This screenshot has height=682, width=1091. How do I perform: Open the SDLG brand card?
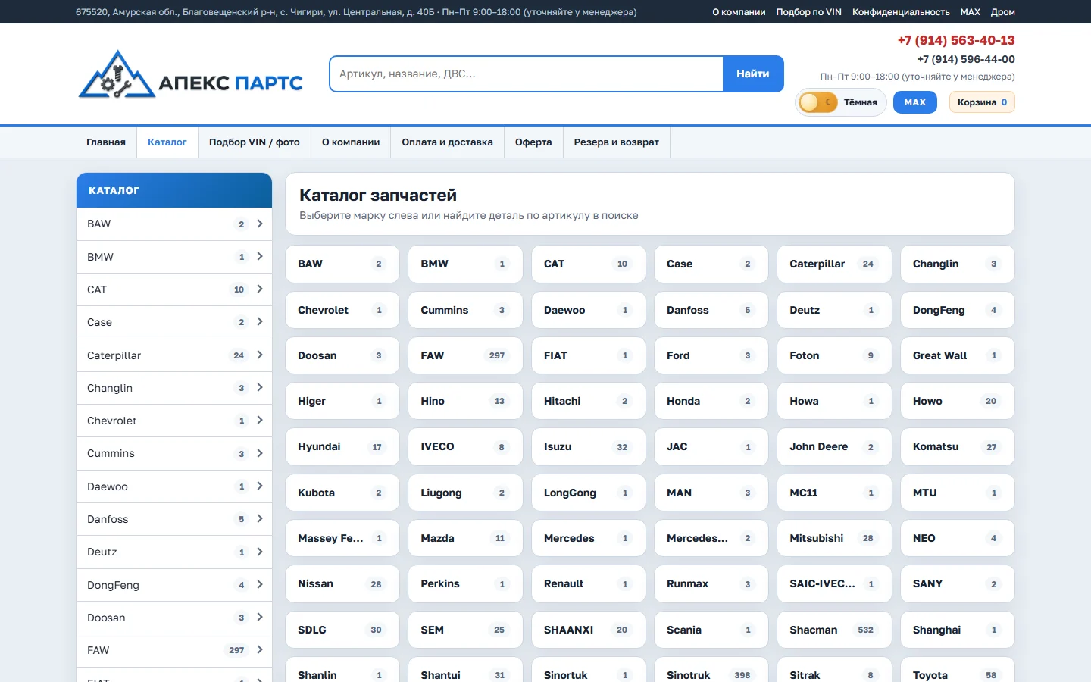pos(342,630)
